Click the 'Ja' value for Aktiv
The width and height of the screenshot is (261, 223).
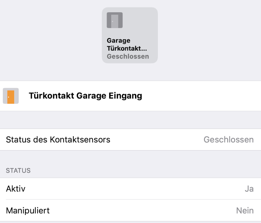pos(249,189)
